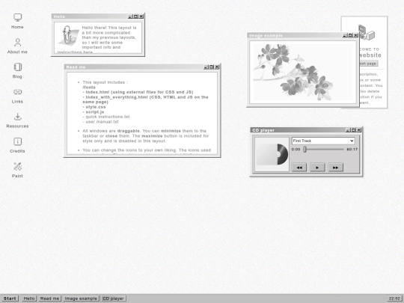Screen dimensions: 404x303
Task: Open the Credits info icon
Action: (x=17, y=145)
